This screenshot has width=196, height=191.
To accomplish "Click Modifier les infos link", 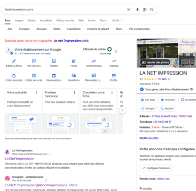I will (149, 138).
